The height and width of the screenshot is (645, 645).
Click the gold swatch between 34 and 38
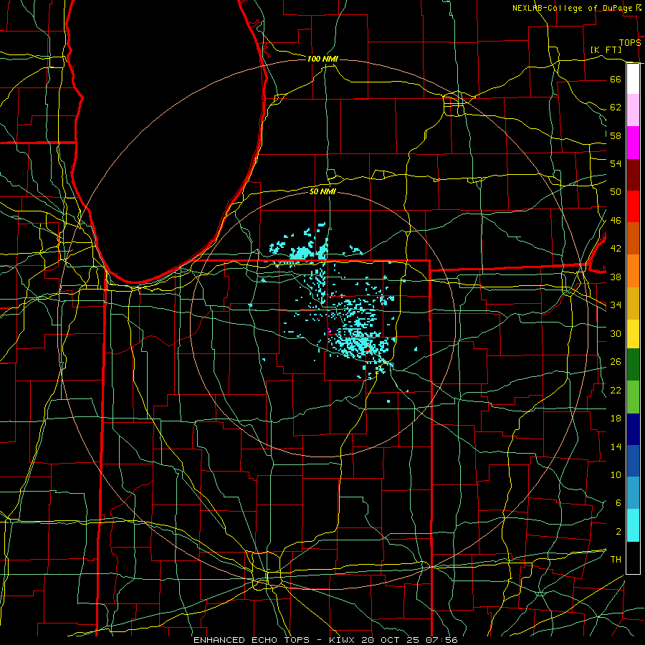point(633,303)
